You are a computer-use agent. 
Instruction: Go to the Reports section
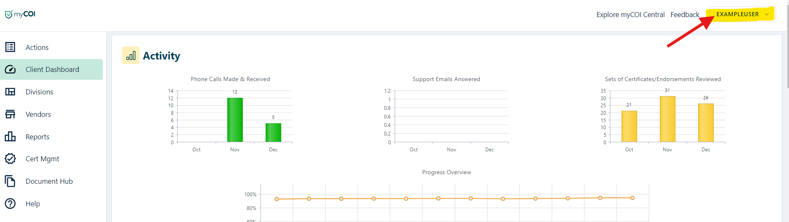pos(37,137)
